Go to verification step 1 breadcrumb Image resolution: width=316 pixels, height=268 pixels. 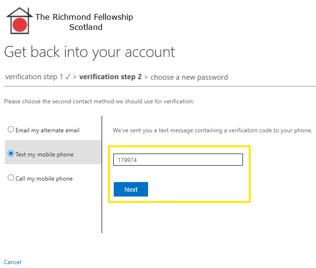34,77
